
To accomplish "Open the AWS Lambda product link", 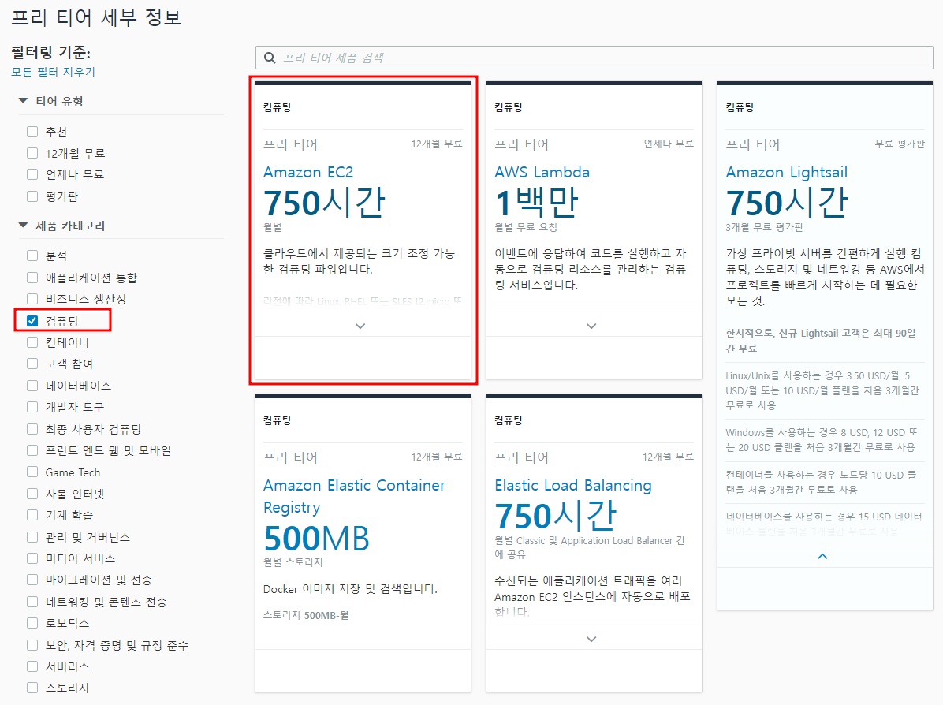I will tap(542, 172).
